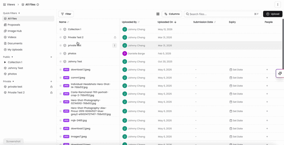The height and width of the screenshot is (145, 284).
Task: Click the lock icon on Private Test 2 row
Action: (115, 37)
